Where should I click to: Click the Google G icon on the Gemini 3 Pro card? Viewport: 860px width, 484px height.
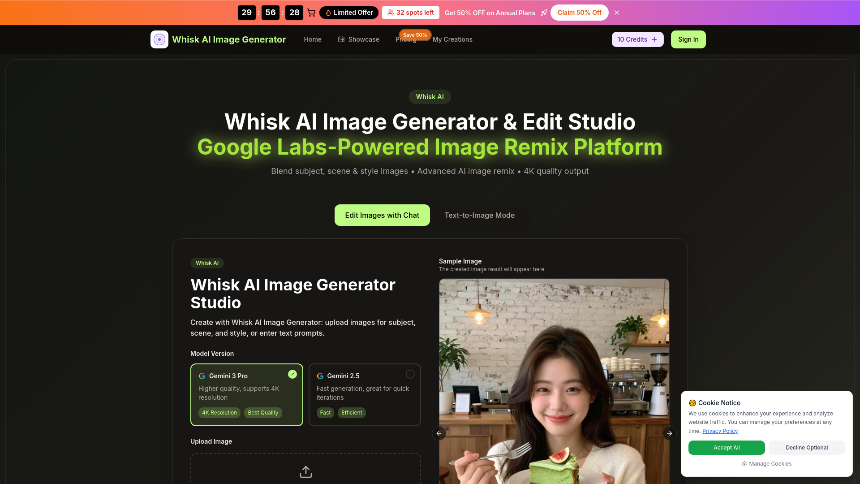coord(202,376)
